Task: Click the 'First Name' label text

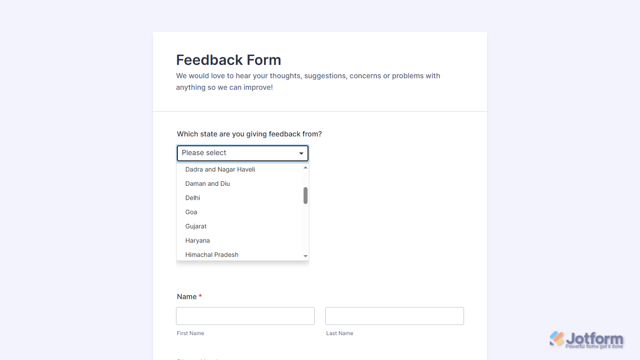Action: click(190, 333)
